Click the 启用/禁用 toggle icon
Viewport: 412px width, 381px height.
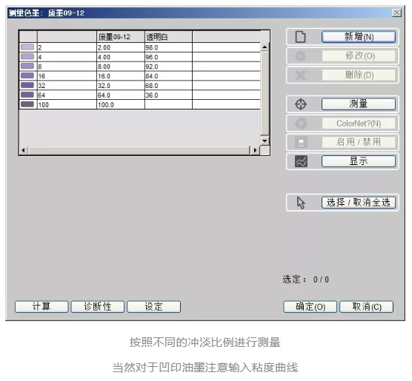click(301, 143)
